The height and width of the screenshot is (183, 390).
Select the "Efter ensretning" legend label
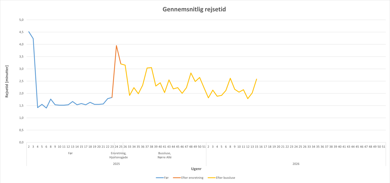pos(192,178)
